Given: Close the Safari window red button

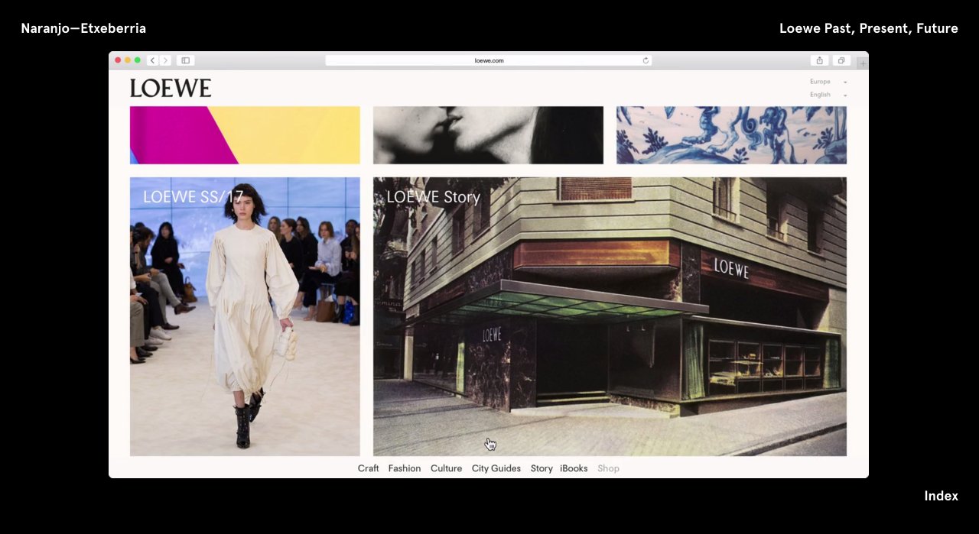Looking at the screenshot, I should tap(118, 60).
